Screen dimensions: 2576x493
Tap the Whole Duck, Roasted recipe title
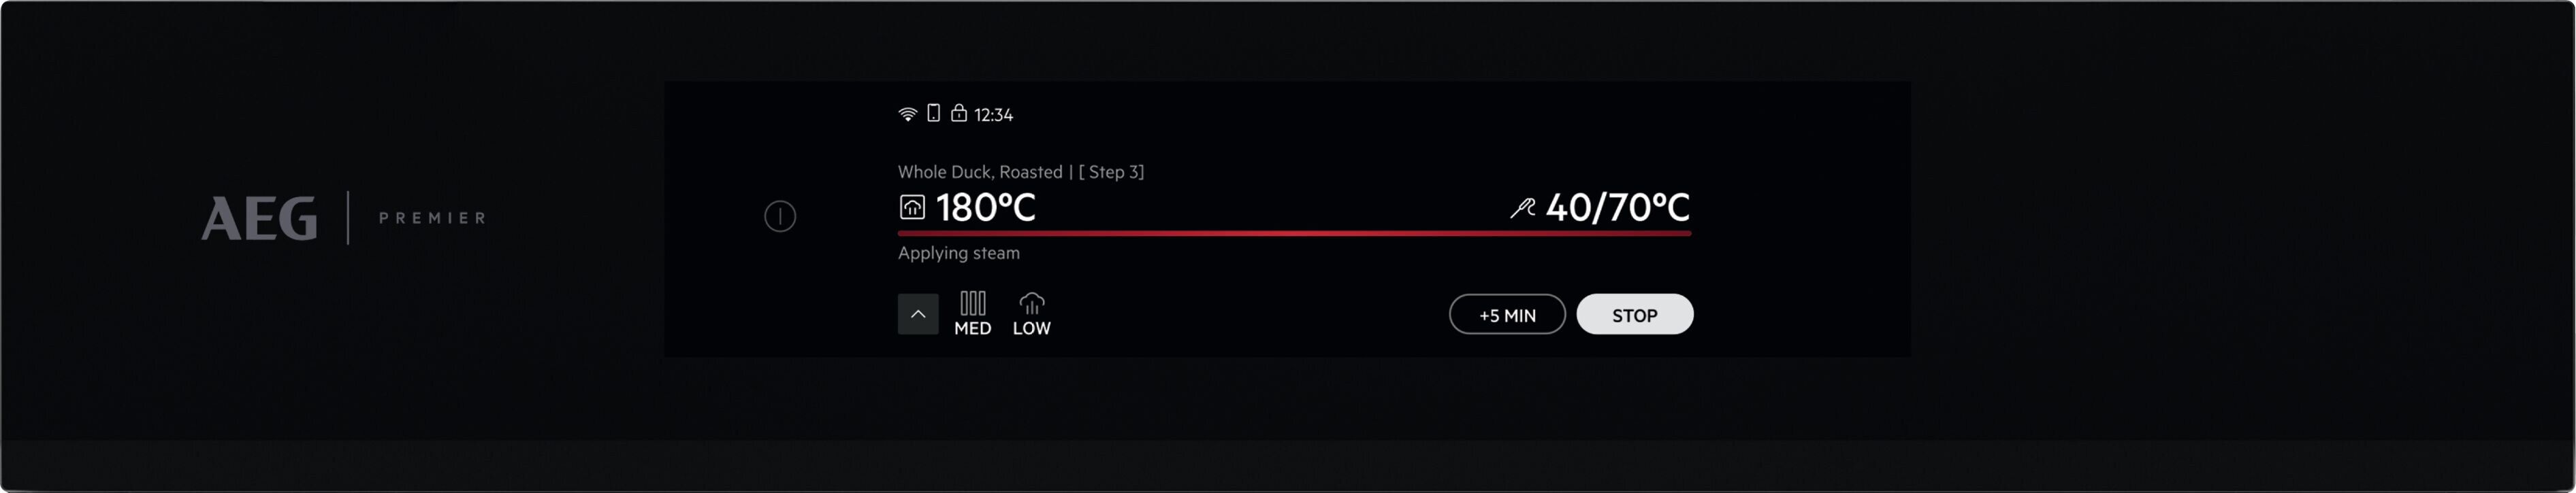click(980, 171)
